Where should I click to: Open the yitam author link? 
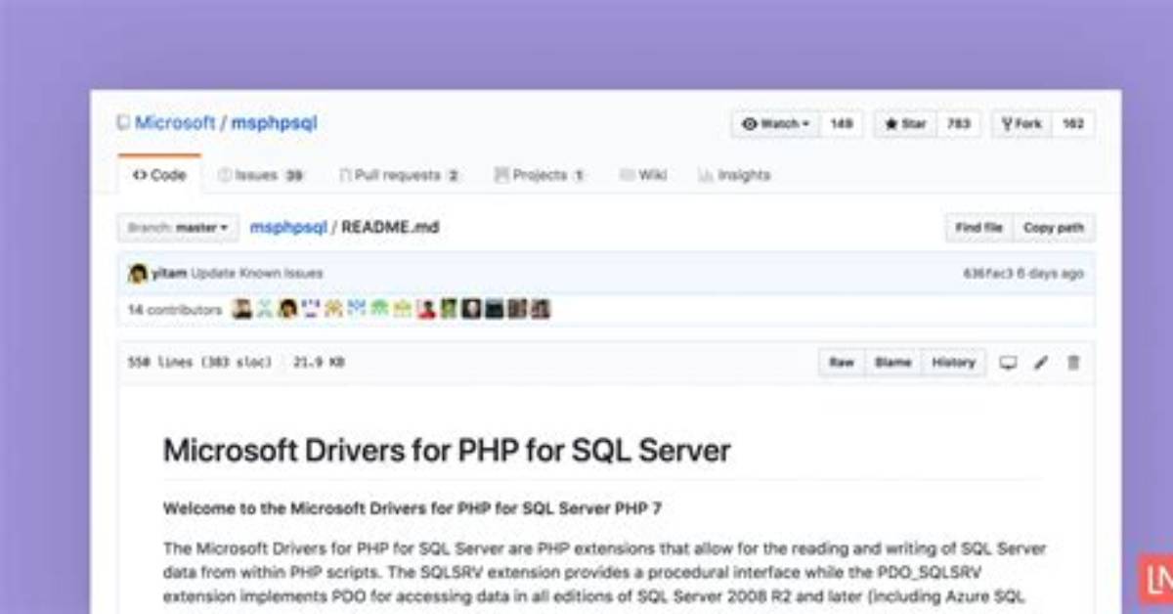[169, 274]
